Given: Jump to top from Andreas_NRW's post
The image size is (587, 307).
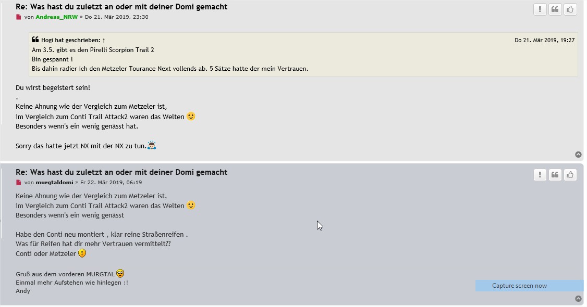Looking at the screenshot, I should point(578,155).
